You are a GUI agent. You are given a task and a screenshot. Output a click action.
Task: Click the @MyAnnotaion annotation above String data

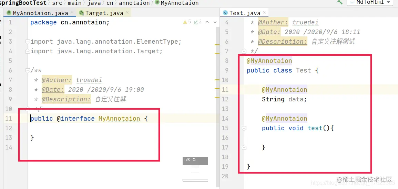click(x=285, y=90)
